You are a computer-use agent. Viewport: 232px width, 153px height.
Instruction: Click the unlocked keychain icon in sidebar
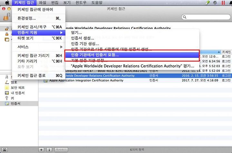7,28
